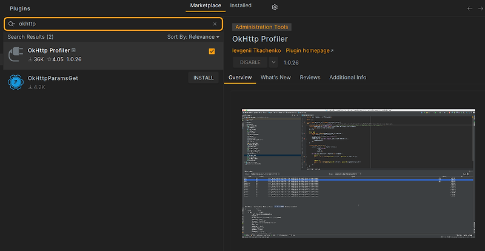Open Ievgenii Tkachenko vendor link

[256, 51]
